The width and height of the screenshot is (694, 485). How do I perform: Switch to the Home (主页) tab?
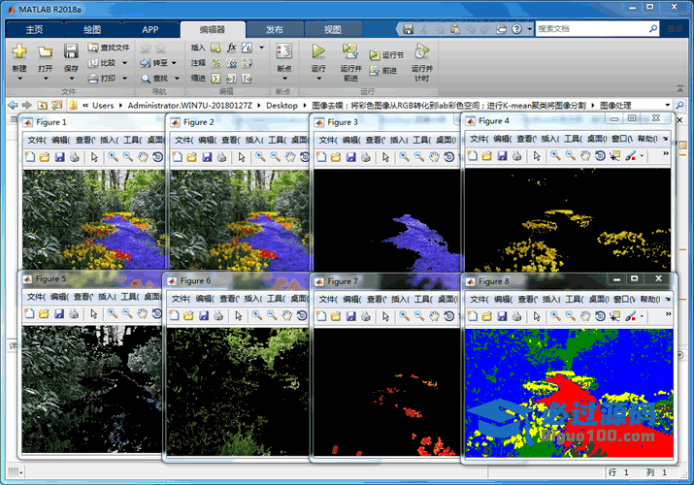[34, 30]
